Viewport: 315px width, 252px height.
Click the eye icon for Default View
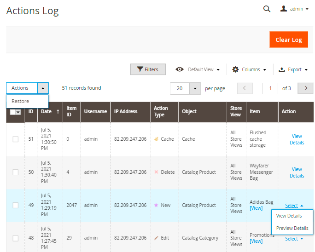180,69
